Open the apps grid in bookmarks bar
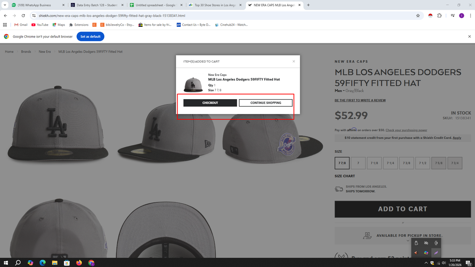Screen dimensions: 475x267 [5, 25]
